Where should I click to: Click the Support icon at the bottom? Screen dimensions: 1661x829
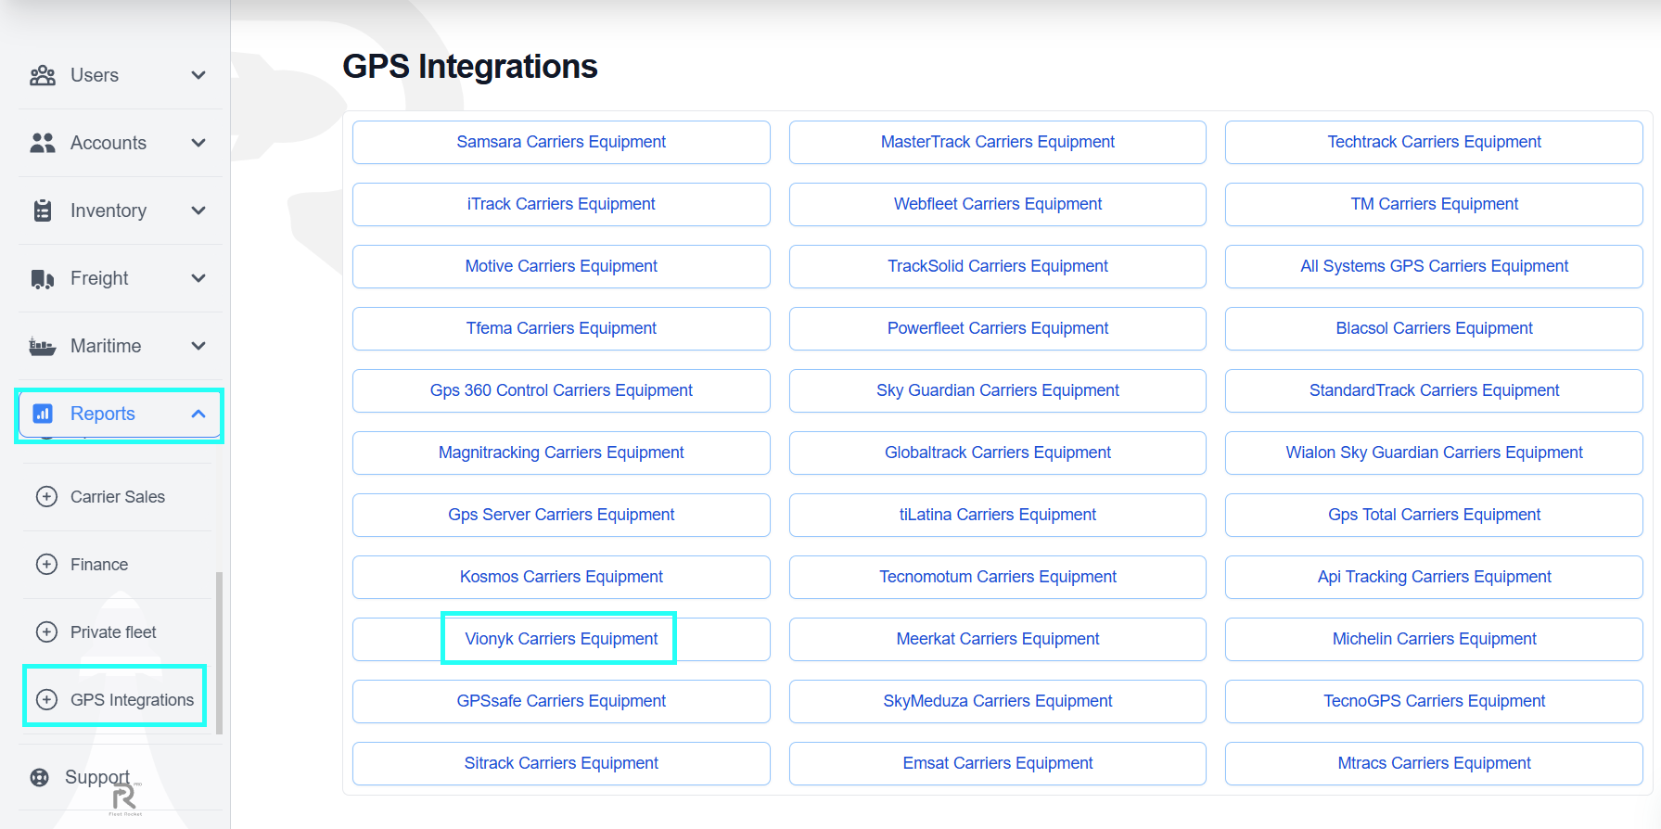39,777
